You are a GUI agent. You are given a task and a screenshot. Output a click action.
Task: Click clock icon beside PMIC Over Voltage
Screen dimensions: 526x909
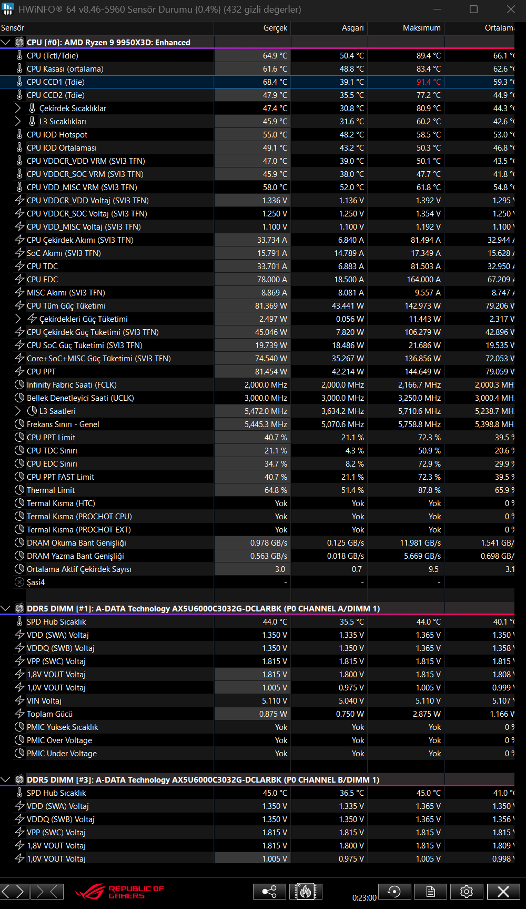click(x=19, y=740)
